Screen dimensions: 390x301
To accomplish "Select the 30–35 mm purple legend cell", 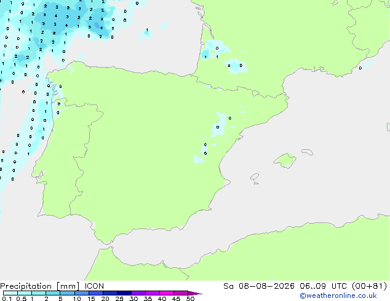I will point(138,293).
